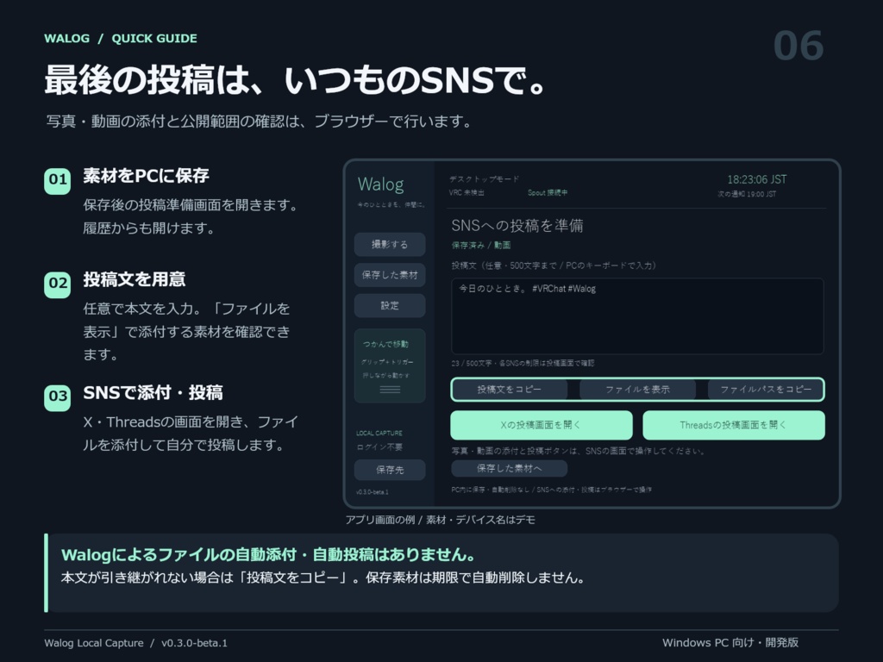
Task: Click inside the 投稿文 text area
Action: pos(637,316)
